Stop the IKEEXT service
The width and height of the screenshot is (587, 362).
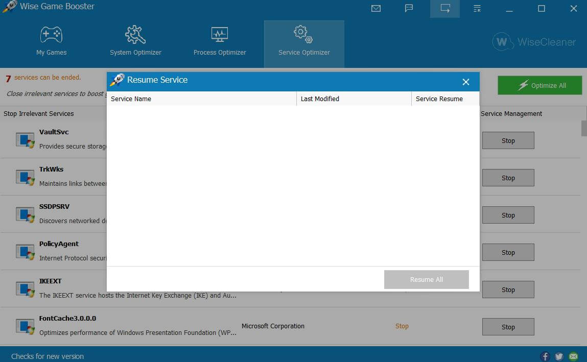(508, 289)
